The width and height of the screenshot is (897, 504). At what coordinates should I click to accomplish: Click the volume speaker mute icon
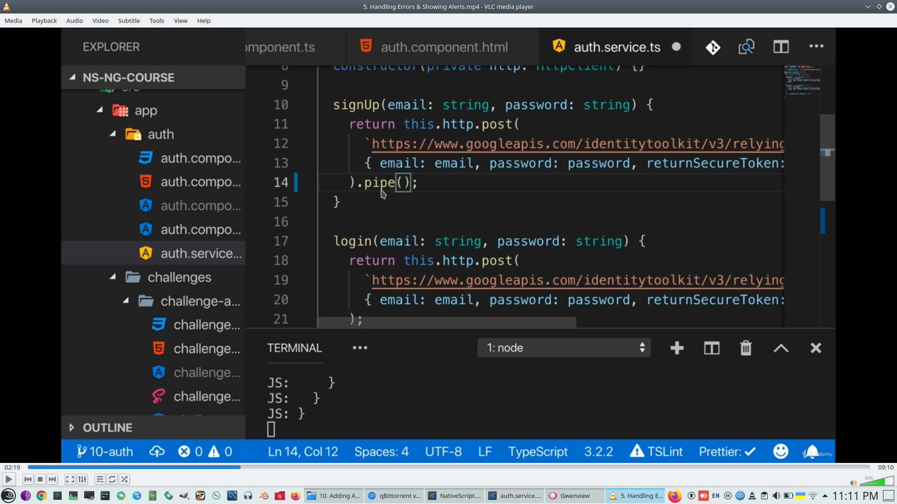853,483
